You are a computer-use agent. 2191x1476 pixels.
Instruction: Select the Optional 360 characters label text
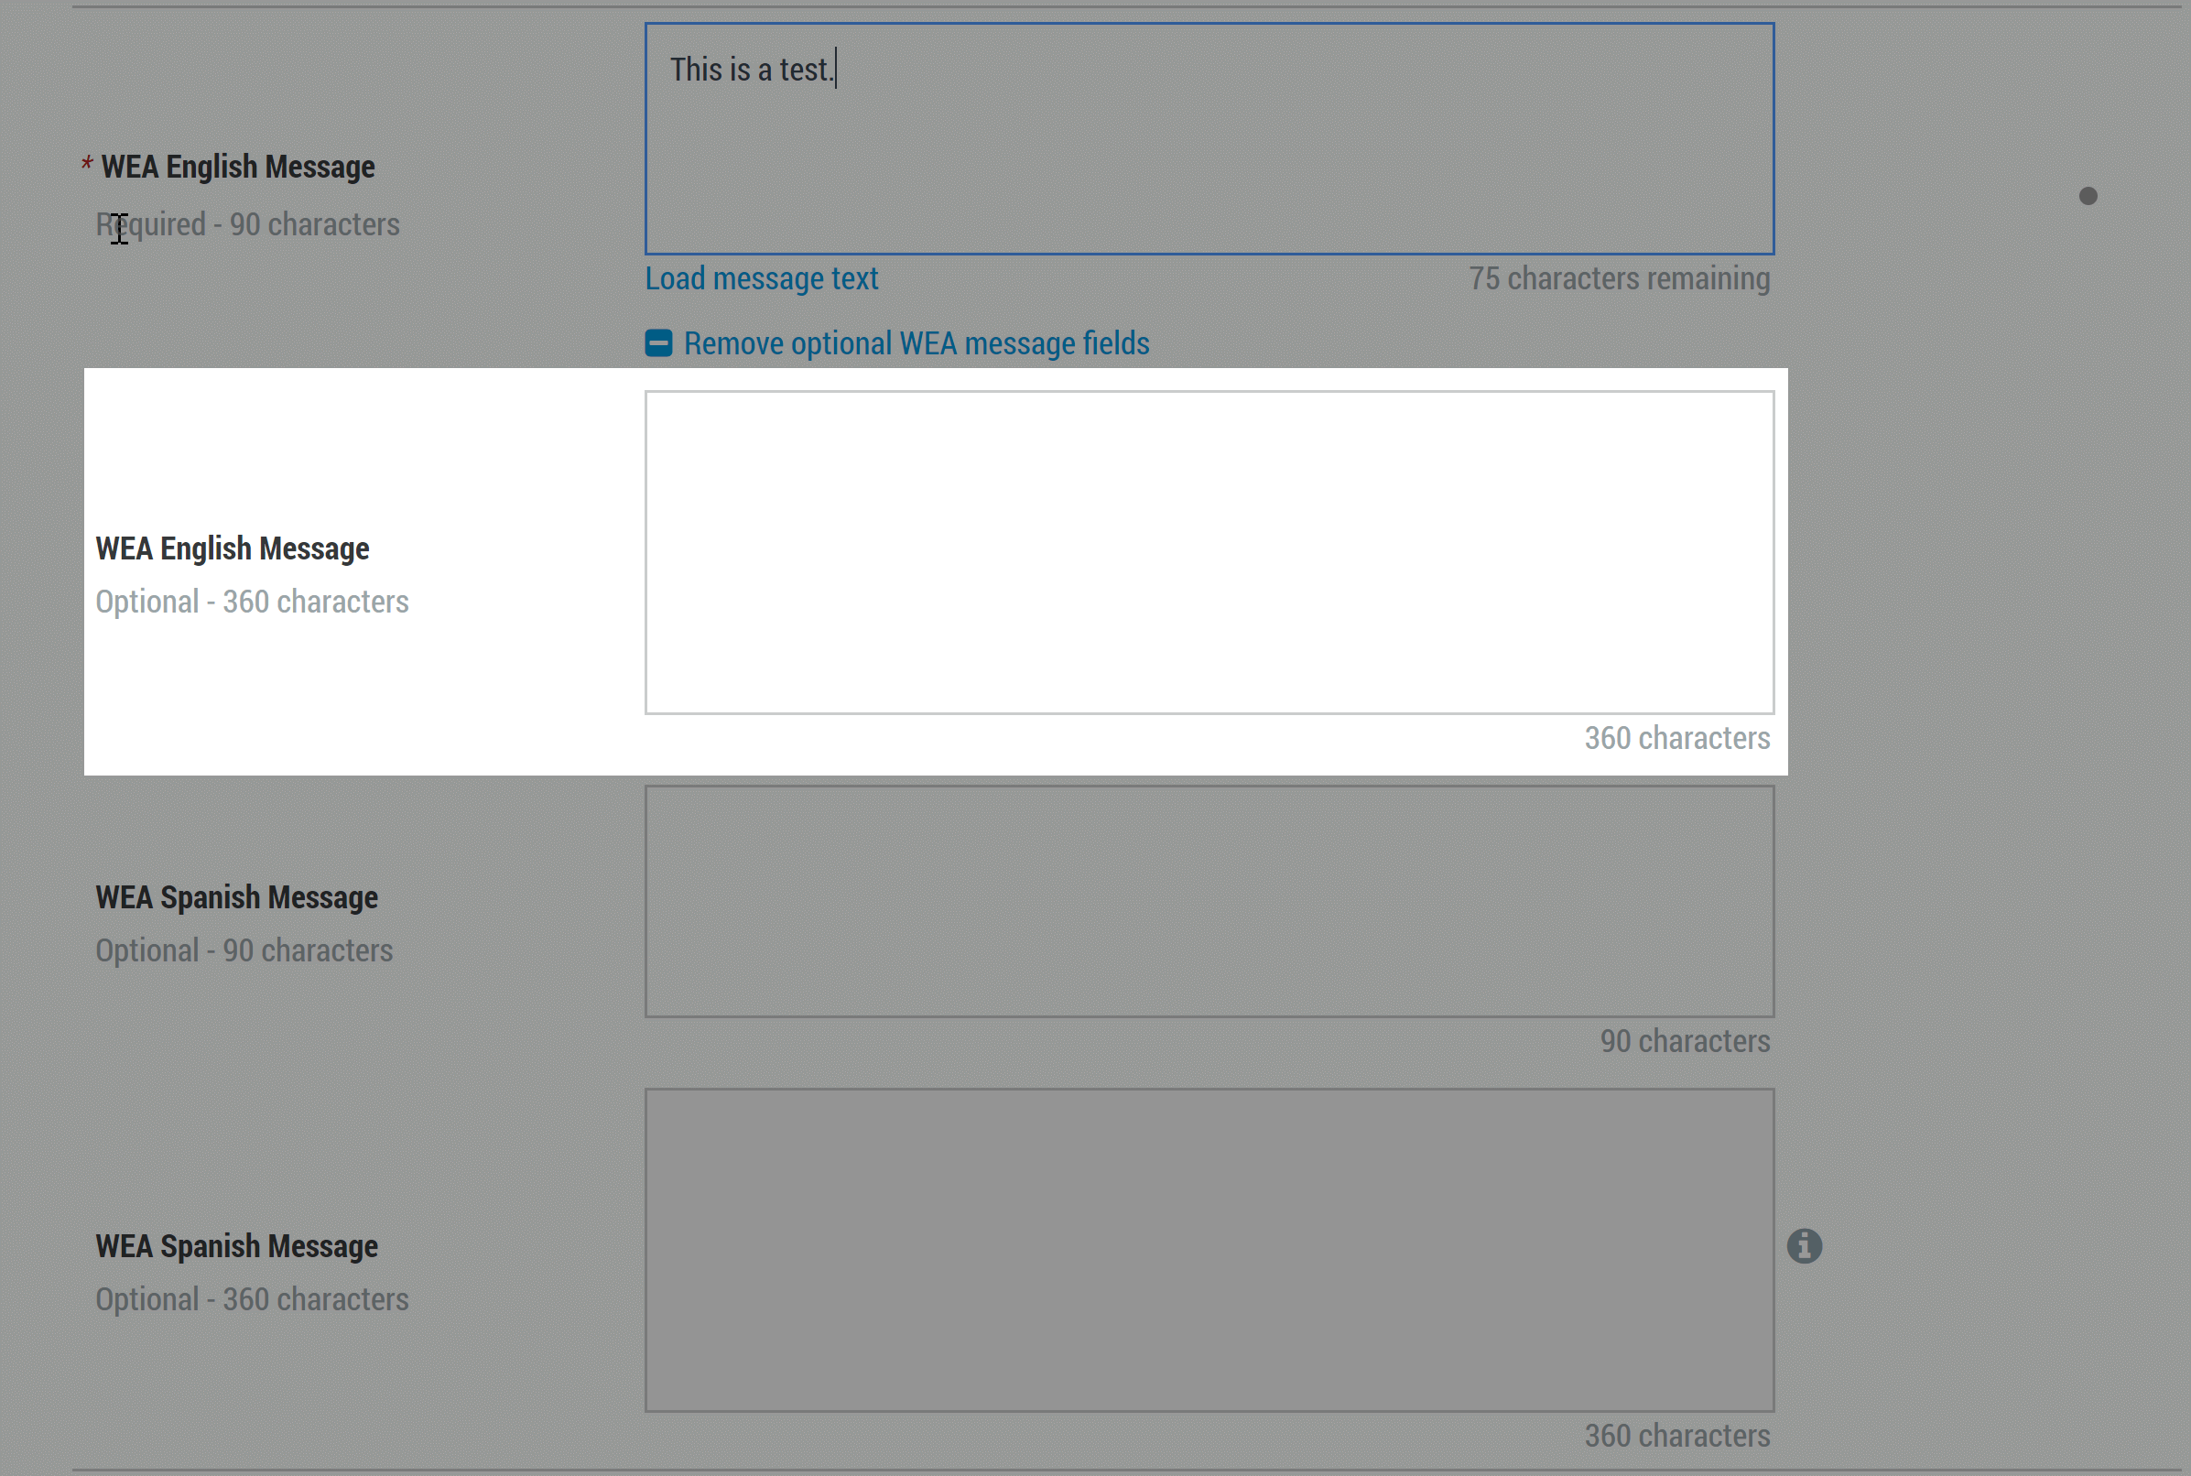coord(251,602)
